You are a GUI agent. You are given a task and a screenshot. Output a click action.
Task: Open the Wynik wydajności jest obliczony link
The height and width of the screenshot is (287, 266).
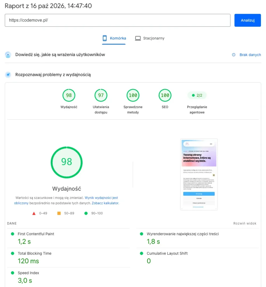(x=101, y=198)
